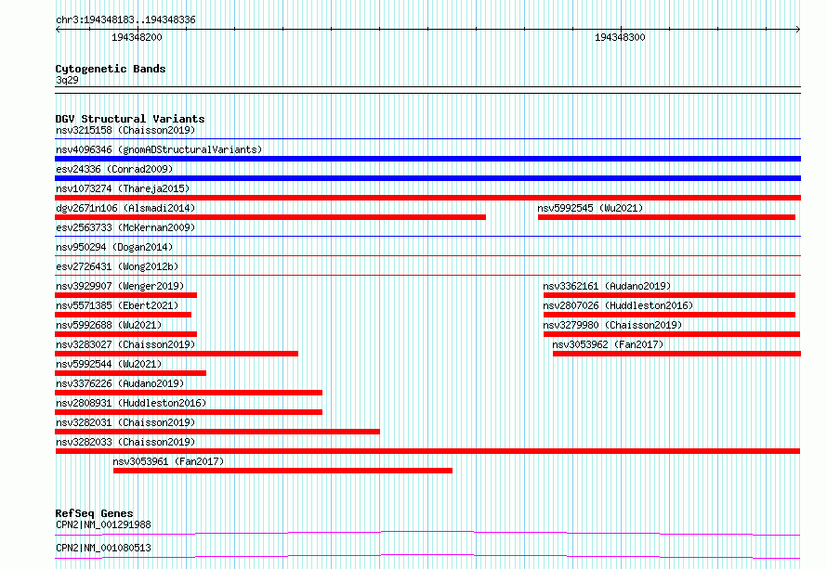Open nsv5992545 (Wu2021) variant label
Screen dimensions: 827x569
tap(590, 208)
